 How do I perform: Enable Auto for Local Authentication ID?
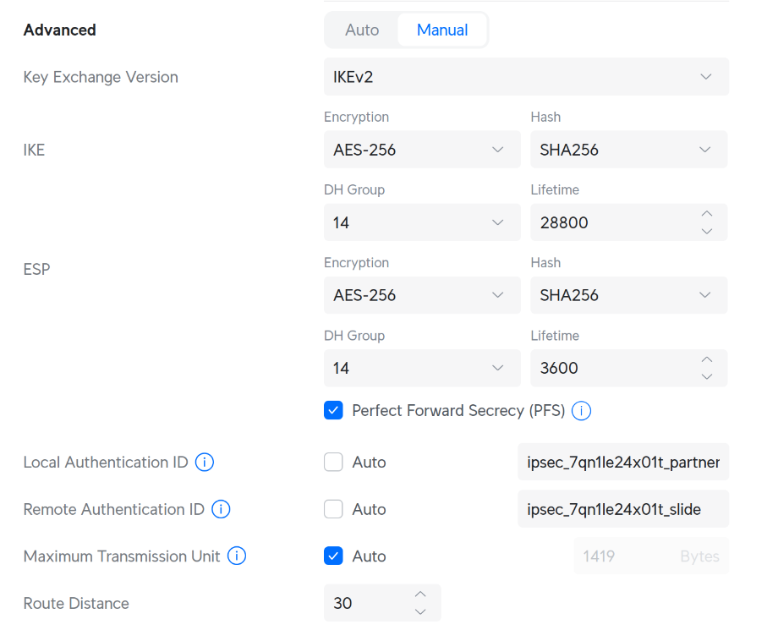[333, 463]
